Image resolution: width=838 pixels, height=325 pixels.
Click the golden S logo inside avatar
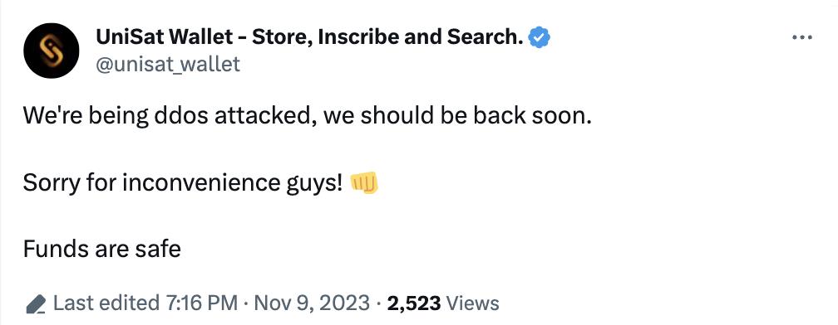point(52,51)
